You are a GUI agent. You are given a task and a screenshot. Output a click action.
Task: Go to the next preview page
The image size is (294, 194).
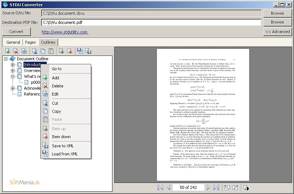[x=208, y=187]
